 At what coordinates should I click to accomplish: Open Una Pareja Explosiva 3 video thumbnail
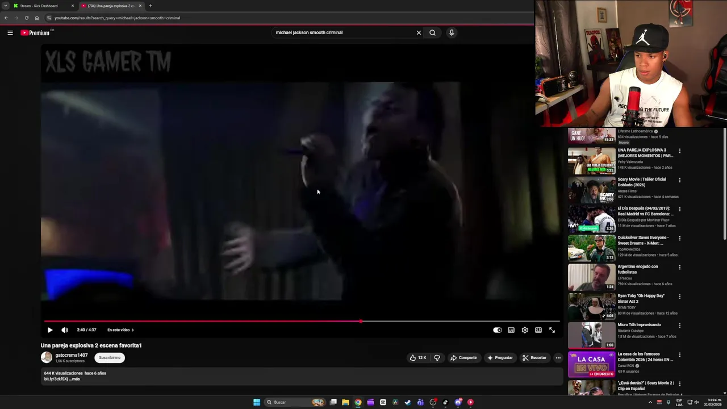(x=591, y=160)
